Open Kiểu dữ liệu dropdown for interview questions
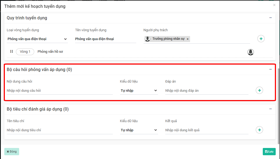Image resolution: width=280 pixels, height=159 pixels. click(x=139, y=91)
